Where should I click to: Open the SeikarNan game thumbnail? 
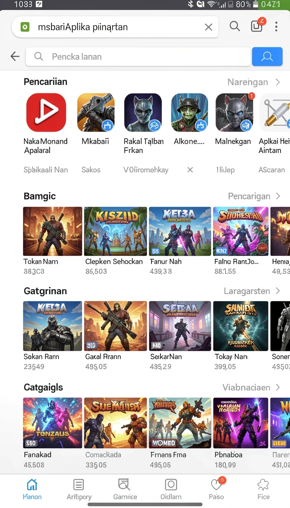pos(180,326)
